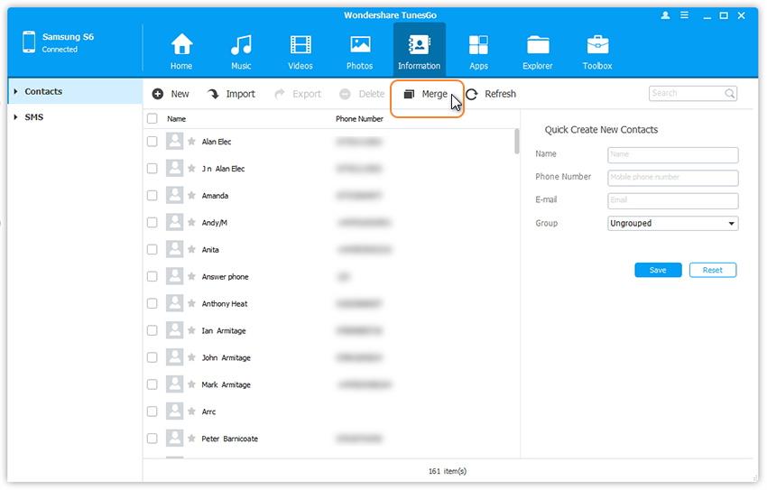The height and width of the screenshot is (490, 767).
Task: Click the Mobile phone number field
Action: [673, 178]
